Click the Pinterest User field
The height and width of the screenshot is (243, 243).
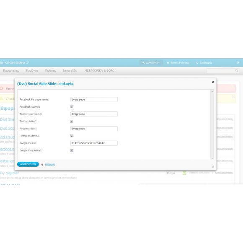point(94,129)
